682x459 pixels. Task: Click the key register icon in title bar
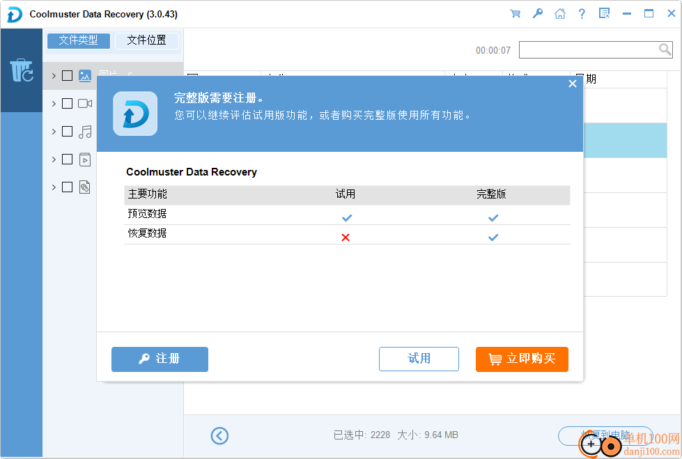coord(538,13)
